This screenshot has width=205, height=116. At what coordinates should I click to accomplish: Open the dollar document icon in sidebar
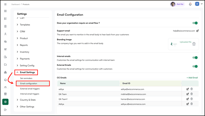click(x=6, y=26)
